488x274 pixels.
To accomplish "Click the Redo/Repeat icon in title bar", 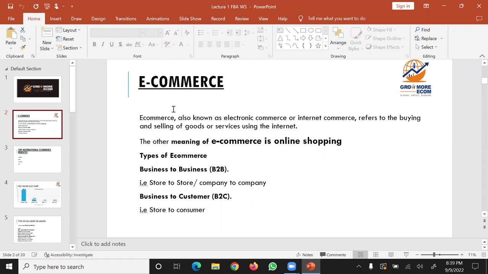I will pos(36,6).
